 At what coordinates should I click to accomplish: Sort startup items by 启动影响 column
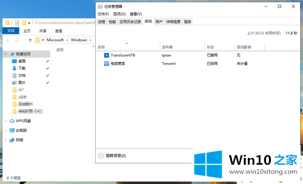[x=250, y=47]
